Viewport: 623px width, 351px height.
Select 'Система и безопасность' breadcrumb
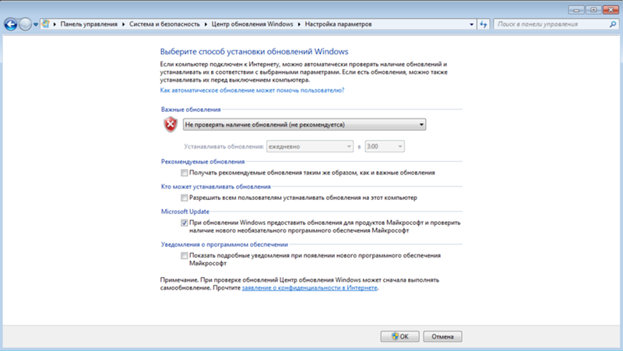164,25
